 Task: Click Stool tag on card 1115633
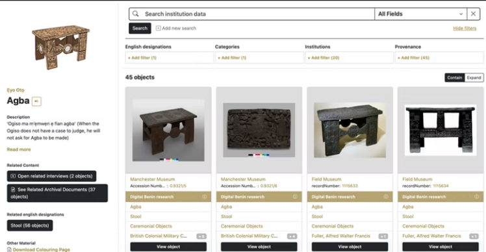pyautogui.click(x=317, y=216)
